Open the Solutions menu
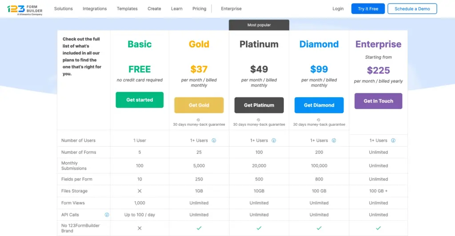Image resolution: width=455 pixels, height=236 pixels. click(64, 9)
